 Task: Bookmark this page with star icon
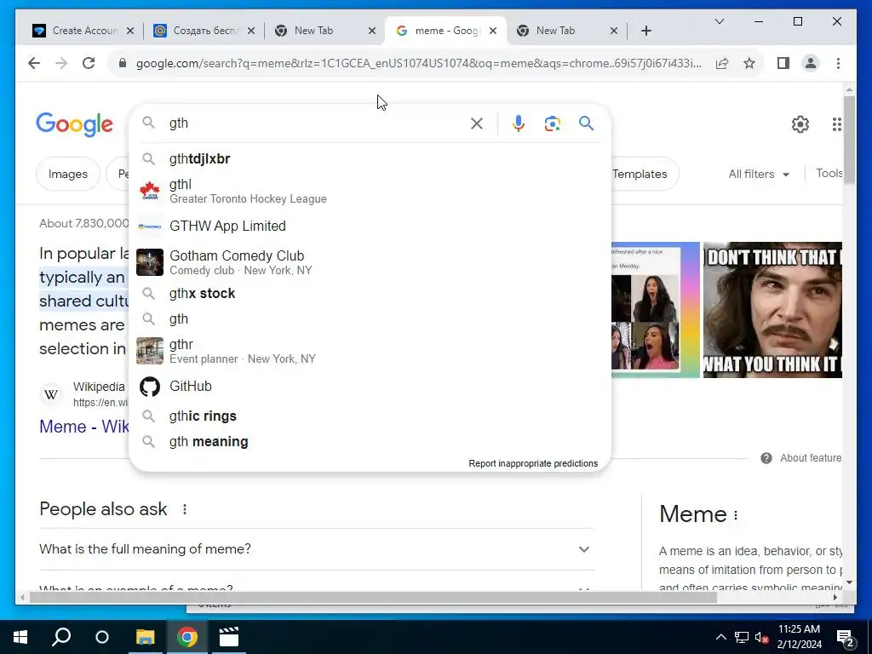[749, 63]
